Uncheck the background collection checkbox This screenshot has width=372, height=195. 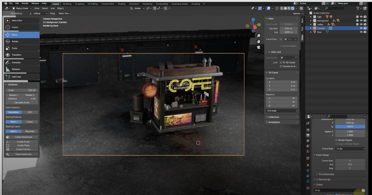357,21
